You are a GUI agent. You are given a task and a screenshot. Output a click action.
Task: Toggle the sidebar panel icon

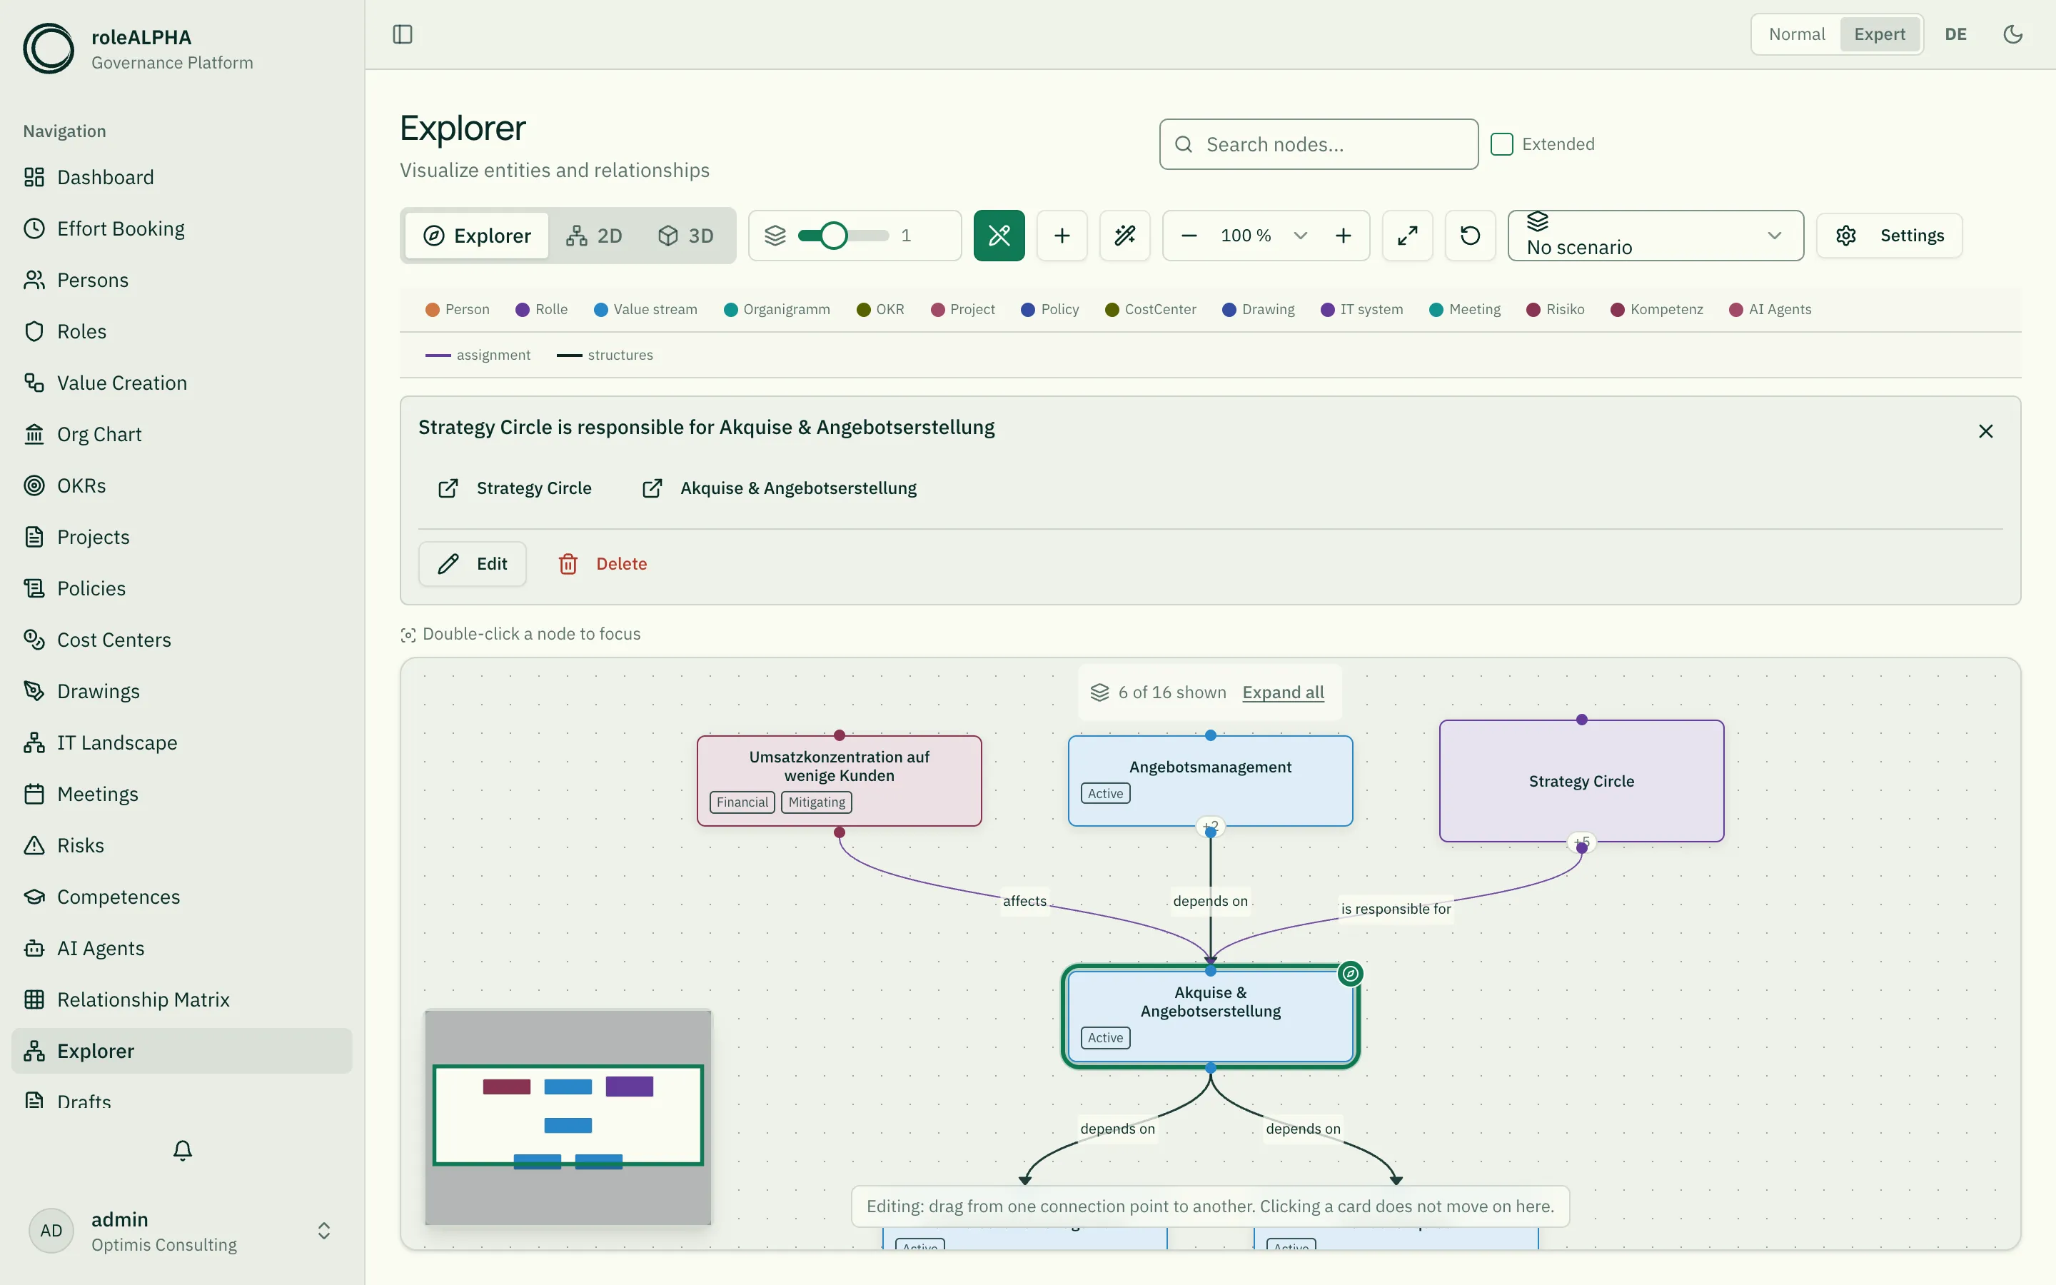click(403, 34)
